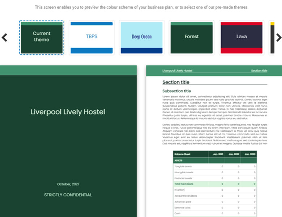282x217 pixels.
Task: Click the large Section title heading
Action: point(176,82)
